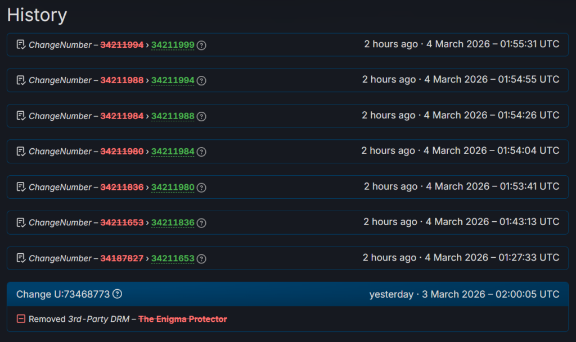
Task: Click the History heading
Action: [x=37, y=15]
